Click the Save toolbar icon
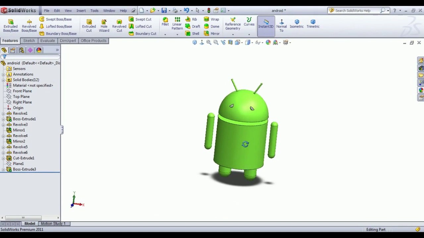 pyautogui.click(x=164, y=11)
